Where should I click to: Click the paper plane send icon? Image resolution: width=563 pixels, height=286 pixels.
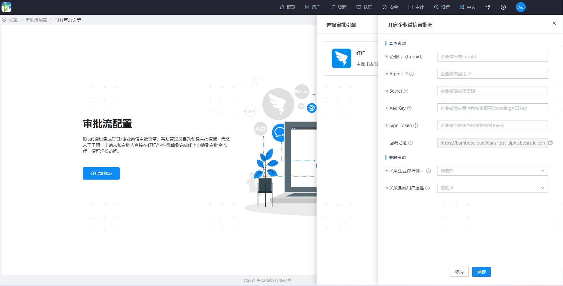click(488, 7)
